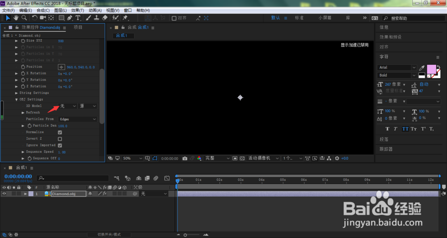This screenshot has width=447, height=238.
Task: Click the Diamond.obj layer label color swatch
Action: tap(31, 194)
